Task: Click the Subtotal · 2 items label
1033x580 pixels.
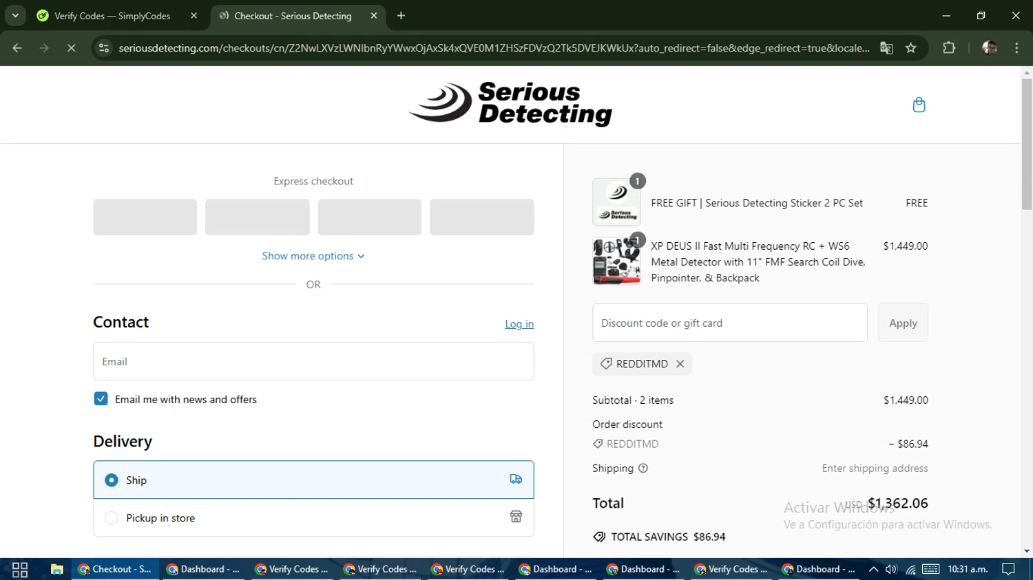Action: [633, 400]
